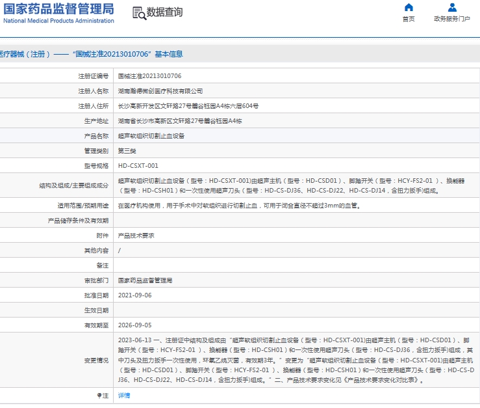480x408 pixels.
Task: Click the ●注 label in last row
Action: 103,396
